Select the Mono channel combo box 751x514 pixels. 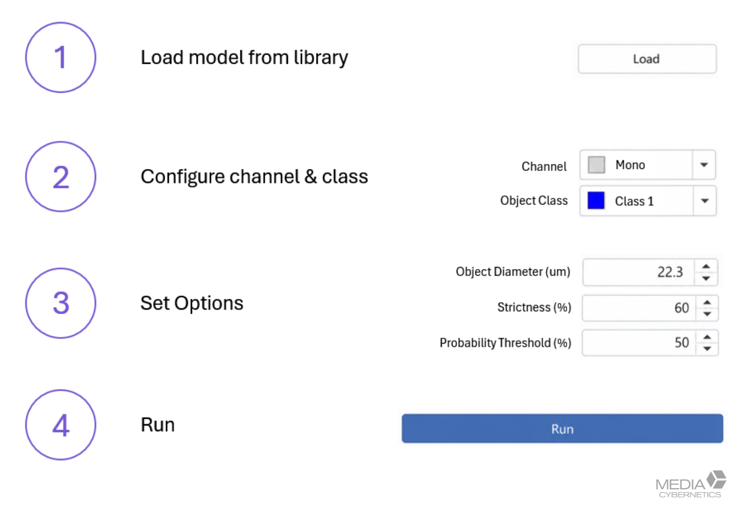647,165
